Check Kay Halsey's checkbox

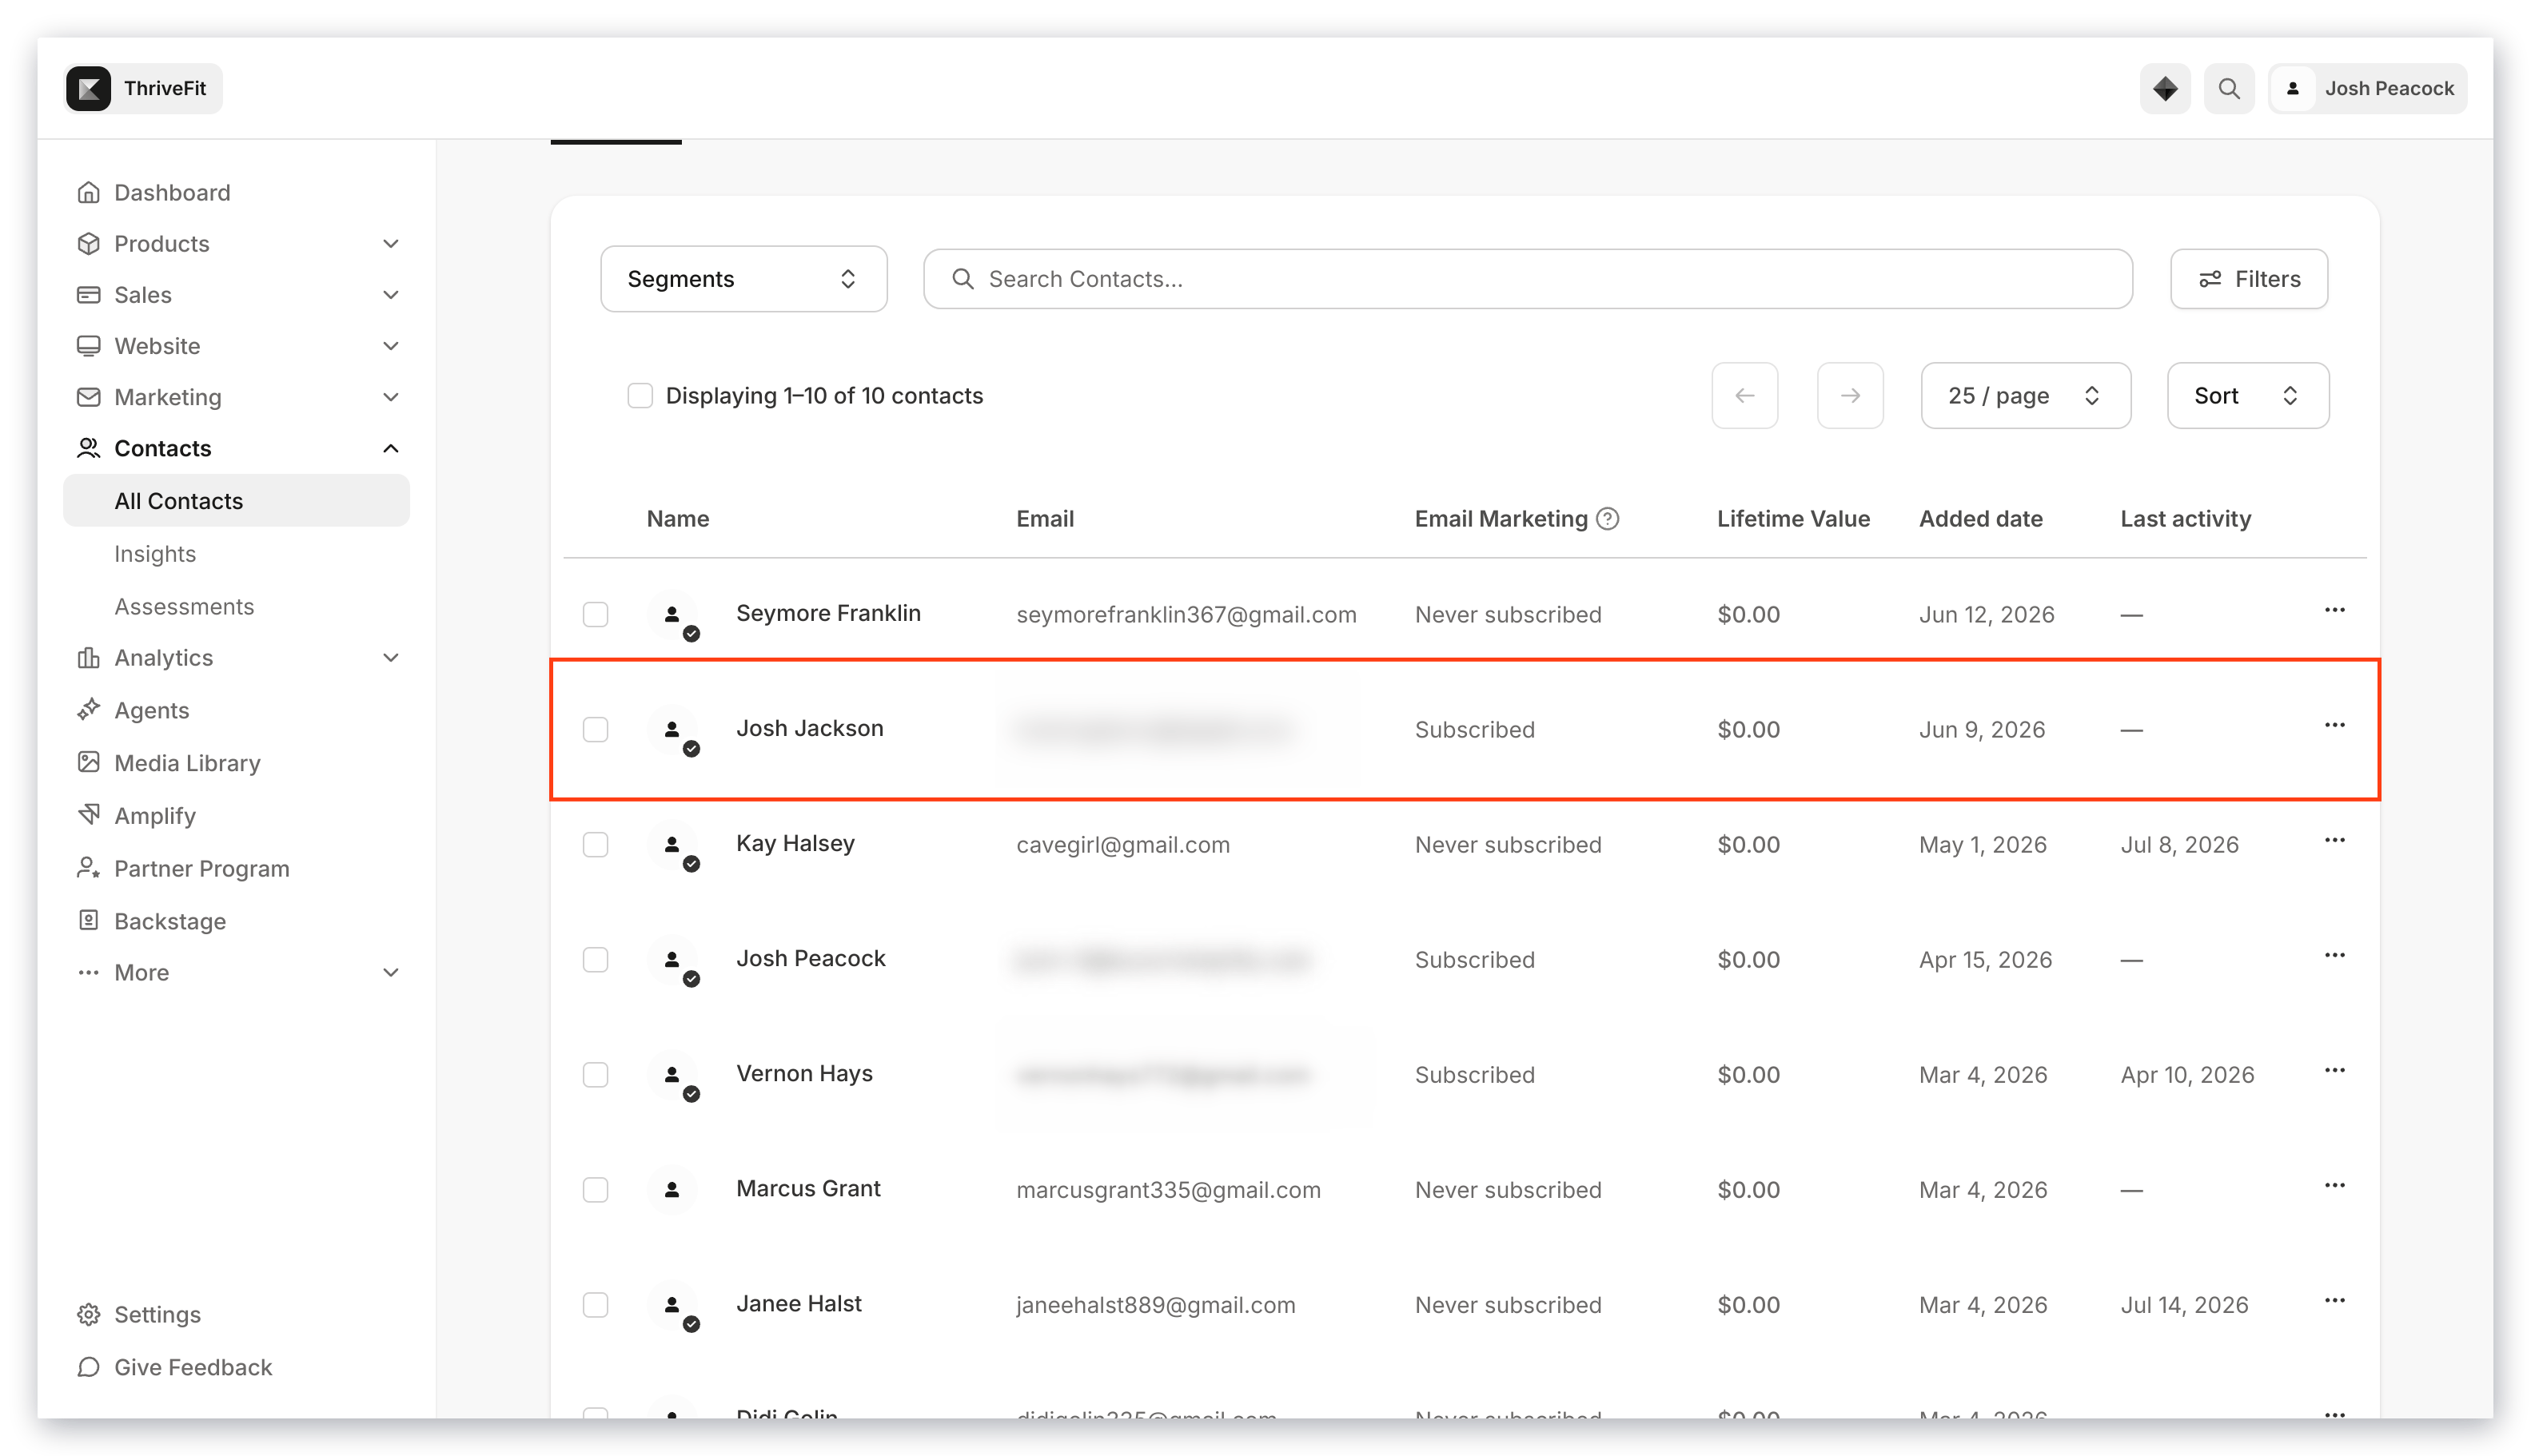[x=596, y=844]
